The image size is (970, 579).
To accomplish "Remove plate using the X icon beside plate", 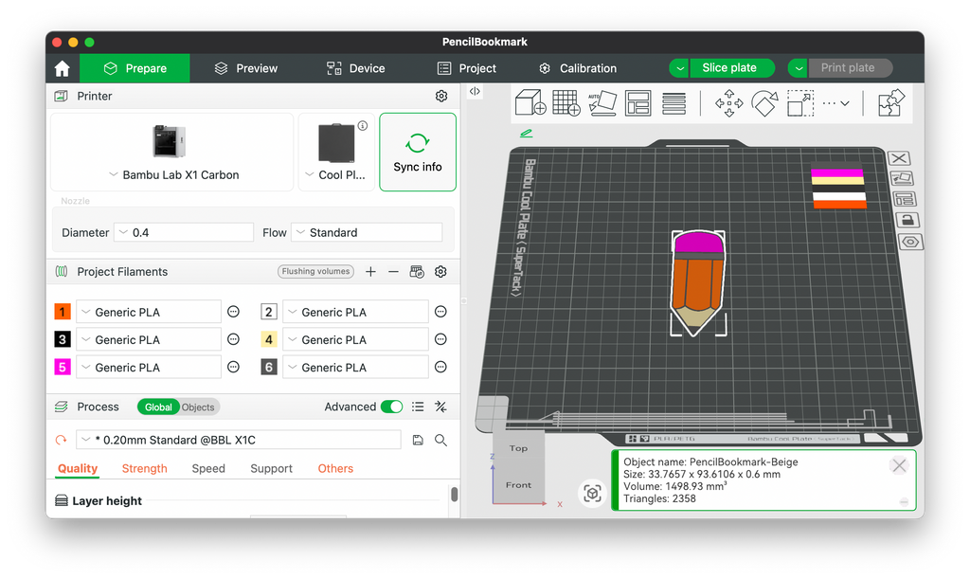I will click(899, 158).
